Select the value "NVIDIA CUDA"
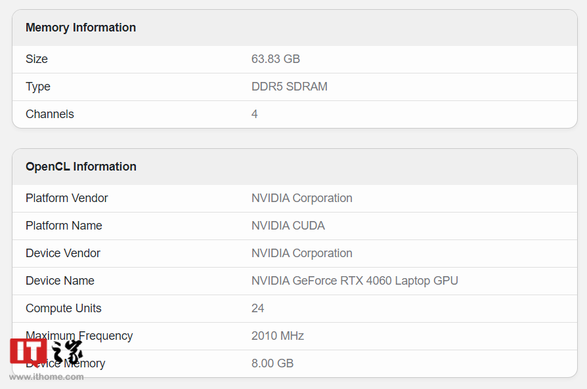 pyautogui.click(x=288, y=226)
